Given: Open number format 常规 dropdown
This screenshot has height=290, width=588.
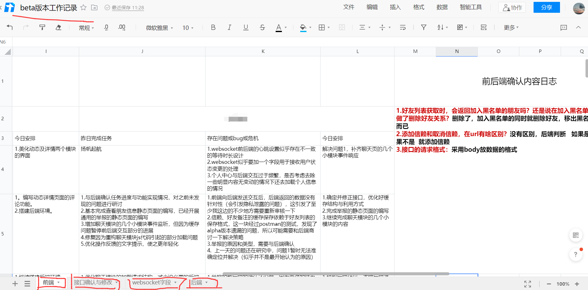Looking at the screenshot, I should click(86, 28).
